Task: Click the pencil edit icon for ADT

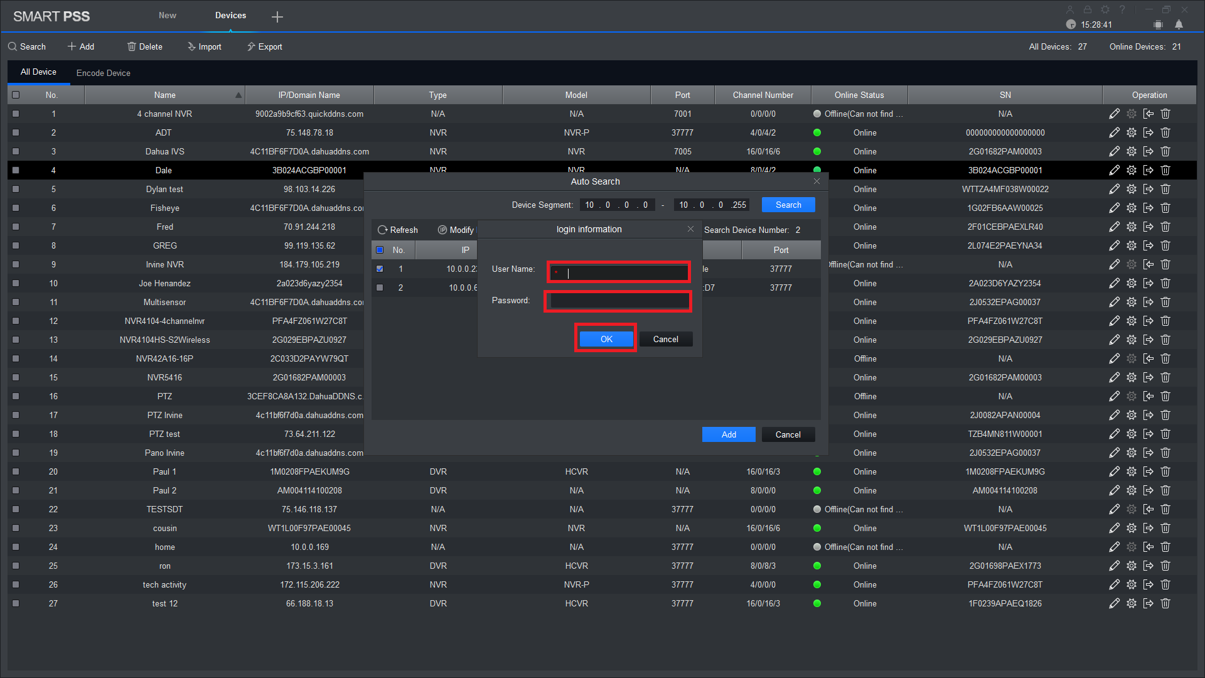Action: point(1114,132)
